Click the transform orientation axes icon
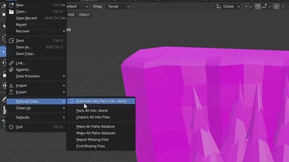 pos(219,6)
